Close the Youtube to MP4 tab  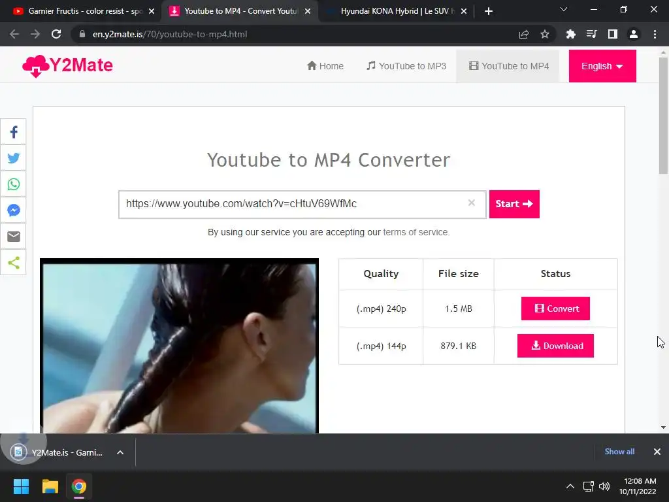pos(308,11)
